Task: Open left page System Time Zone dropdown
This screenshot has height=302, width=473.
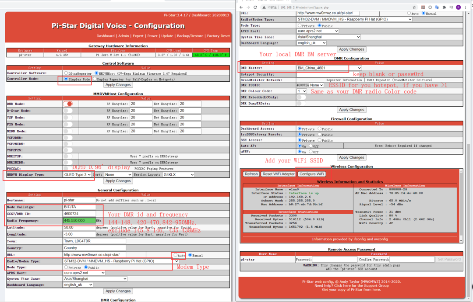Action: point(95,279)
